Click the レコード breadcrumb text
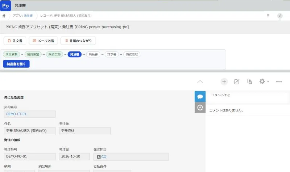This screenshot has height=172, width=290. coord(66,16)
